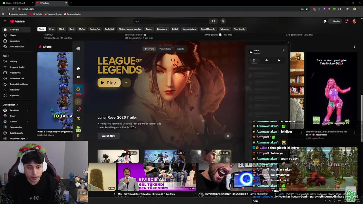This screenshot has width=363, height=204.
Task: Select the Yeni öneriler filter chip
Action: pyautogui.click(x=240, y=29)
